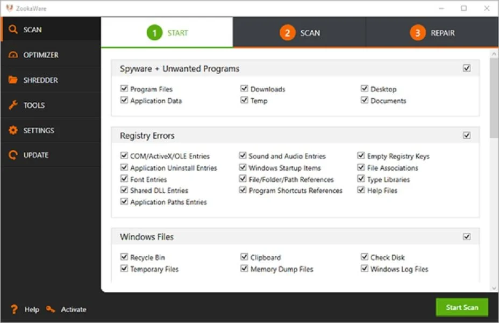Screen dimensions: 499x323
Task: Uncheck the Program Files checkbox
Action: [124, 89]
